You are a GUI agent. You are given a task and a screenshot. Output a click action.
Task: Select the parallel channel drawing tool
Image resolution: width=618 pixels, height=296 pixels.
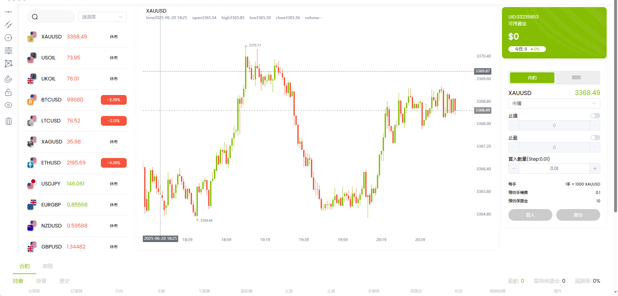(x=8, y=25)
